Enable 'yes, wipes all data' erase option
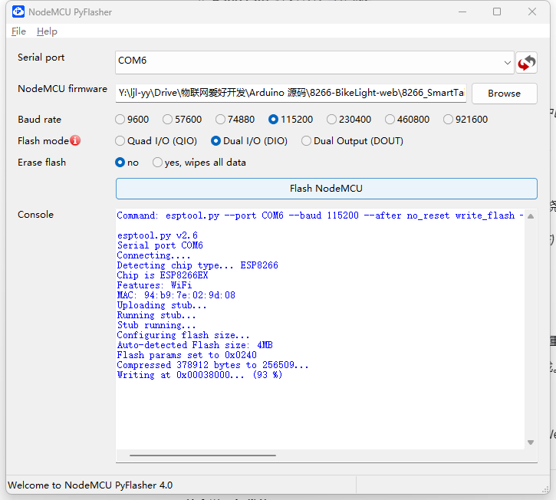The image size is (556, 500). (158, 163)
